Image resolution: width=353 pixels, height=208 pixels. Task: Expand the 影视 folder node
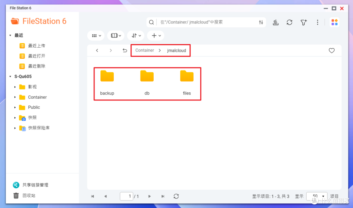pos(15,87)
